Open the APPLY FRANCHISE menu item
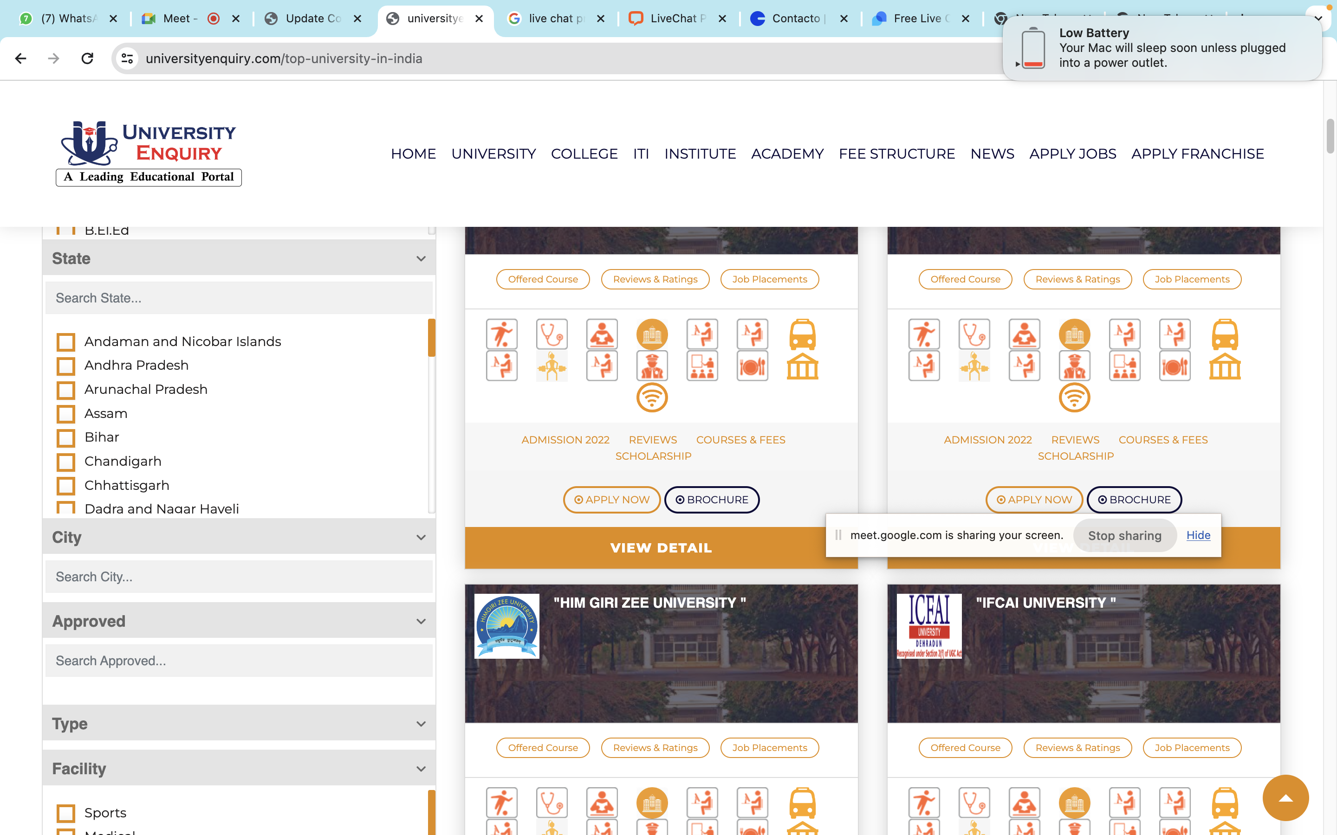Viewport: 1337px width, 835px height. click(1197, 154)
